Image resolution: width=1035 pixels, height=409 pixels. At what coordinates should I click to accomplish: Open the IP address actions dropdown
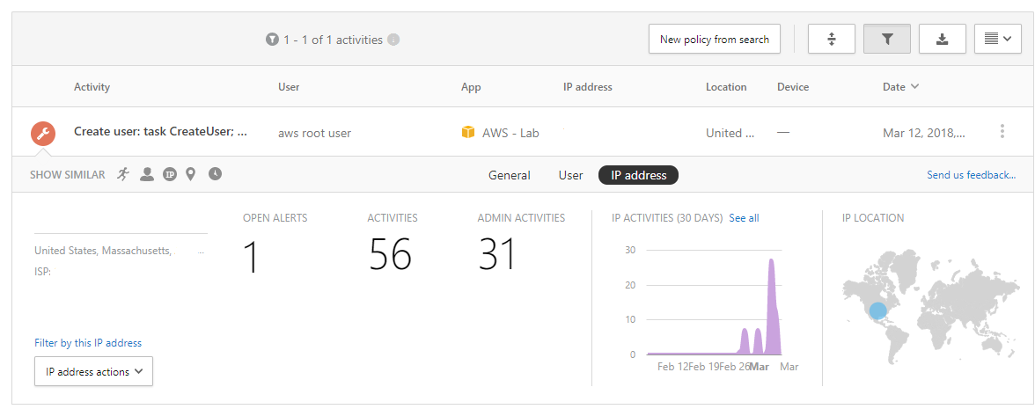pos(93,371)
